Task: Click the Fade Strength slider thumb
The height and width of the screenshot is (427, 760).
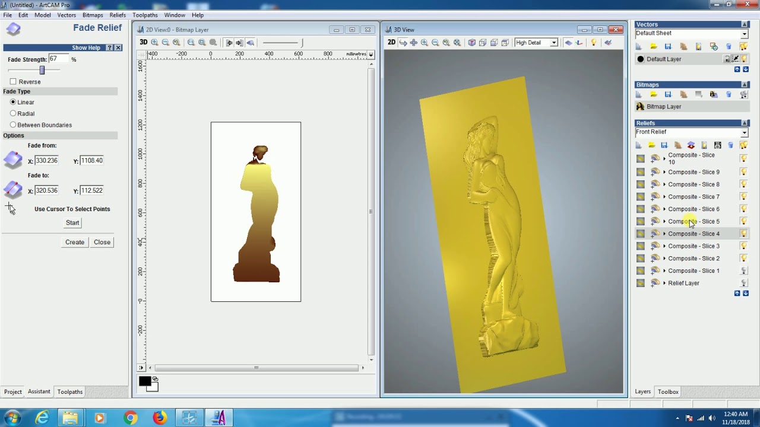Action: pos(42,70)
